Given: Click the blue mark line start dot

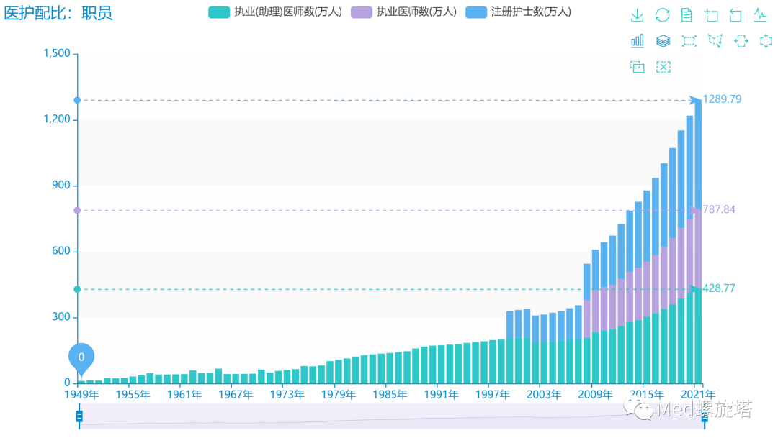Looking at the screenshot, I should (x=77, y=100).
